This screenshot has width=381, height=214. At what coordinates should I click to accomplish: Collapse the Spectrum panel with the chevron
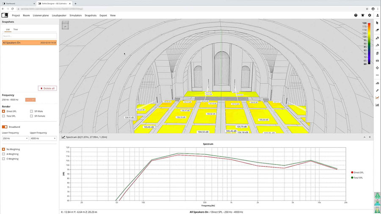[x=364, y=137]
